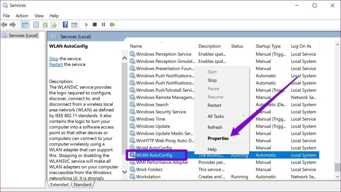
Task: Select the Windows Perception Simulat... service
Action: 165,61
